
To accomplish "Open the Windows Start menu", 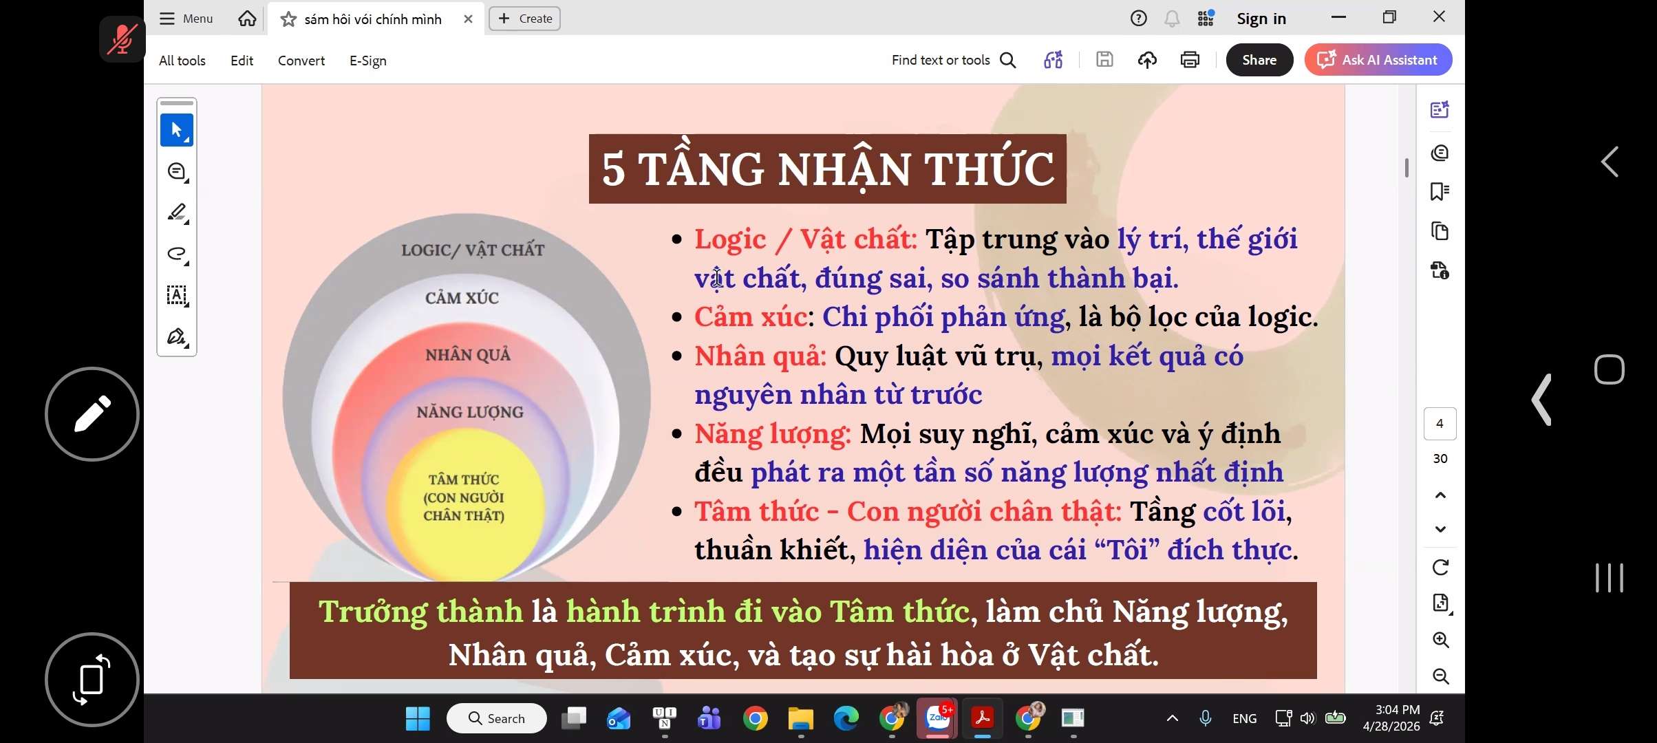I will [418, 719].
